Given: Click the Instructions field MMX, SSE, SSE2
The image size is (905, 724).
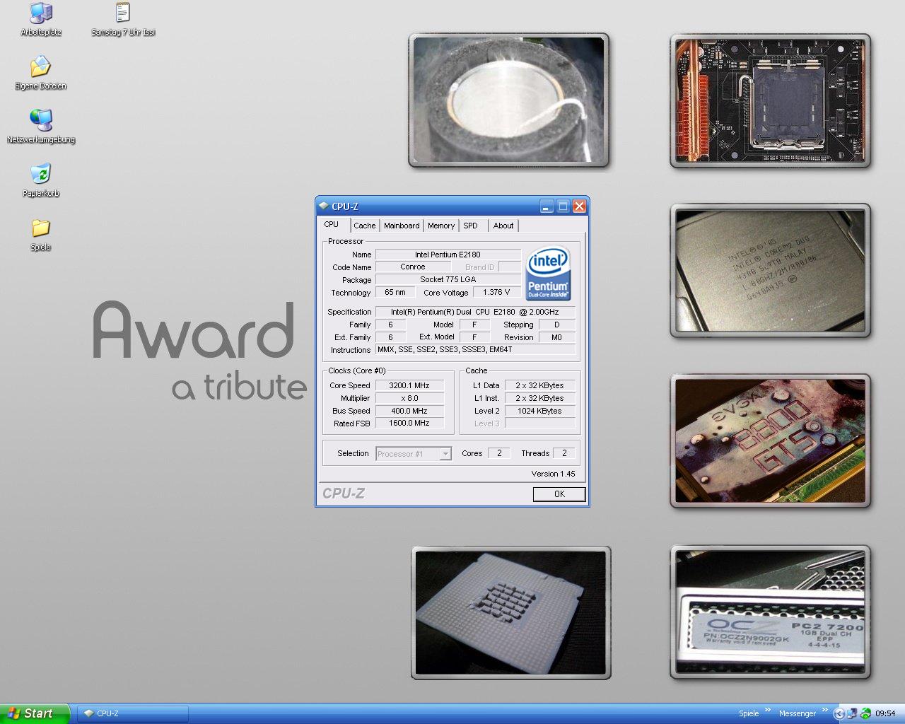Looking at the screenshot, I should coord(475,349).
